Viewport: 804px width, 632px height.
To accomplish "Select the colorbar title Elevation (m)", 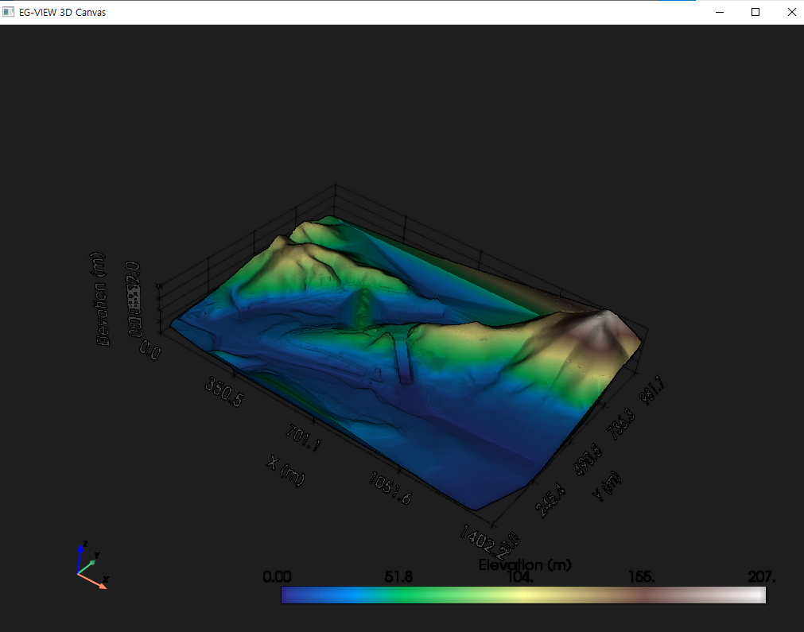I will (x=525, y=565).
